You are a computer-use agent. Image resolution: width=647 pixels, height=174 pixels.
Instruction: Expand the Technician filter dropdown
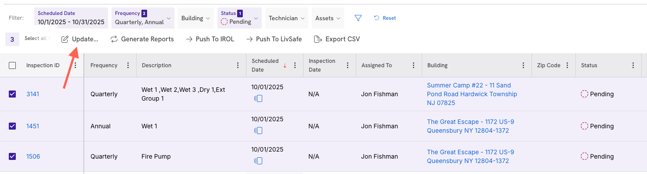coord(287,18)
